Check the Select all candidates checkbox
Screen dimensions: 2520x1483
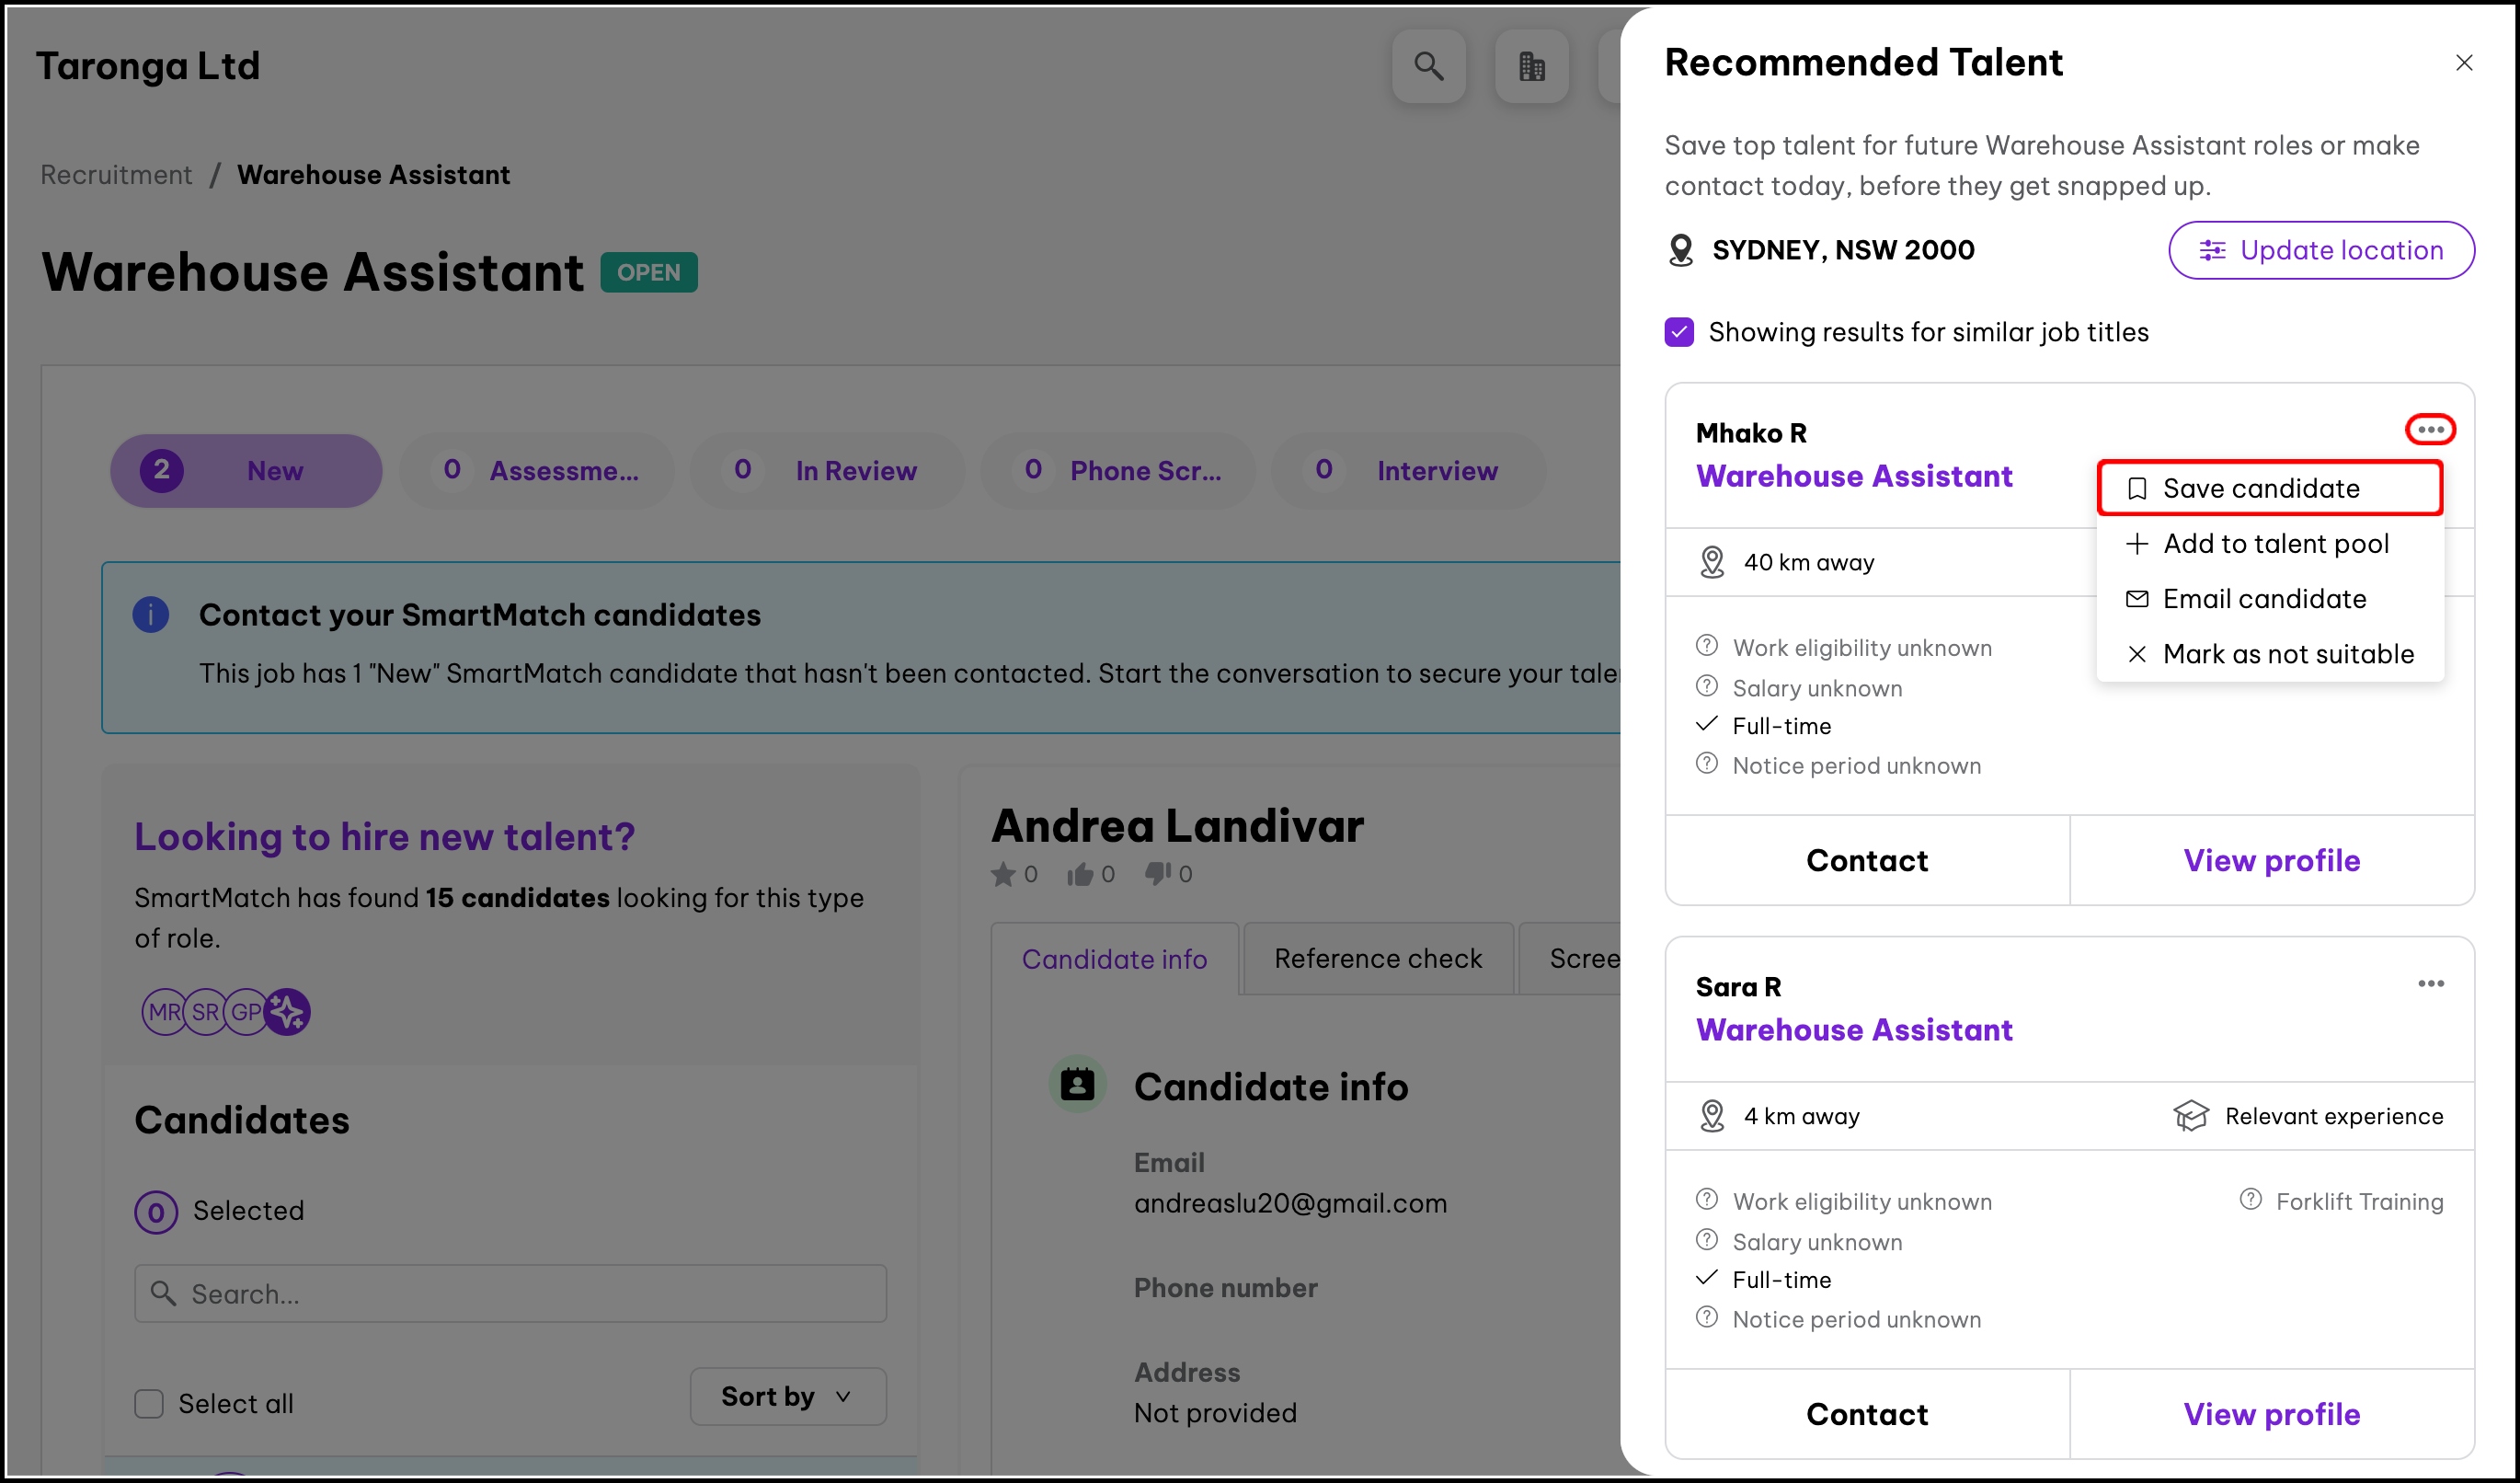149,1404
